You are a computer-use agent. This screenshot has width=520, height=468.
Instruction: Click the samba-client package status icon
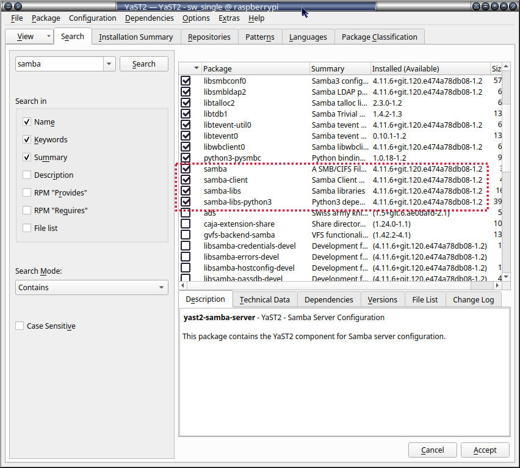tap(186, 180)
